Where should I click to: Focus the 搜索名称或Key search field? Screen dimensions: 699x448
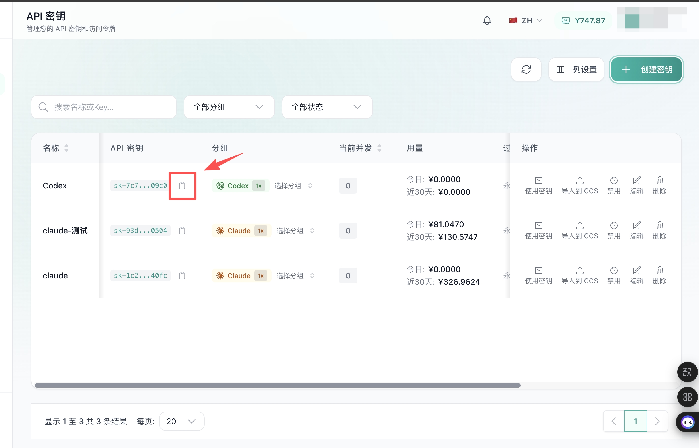[x=104, y=107]
